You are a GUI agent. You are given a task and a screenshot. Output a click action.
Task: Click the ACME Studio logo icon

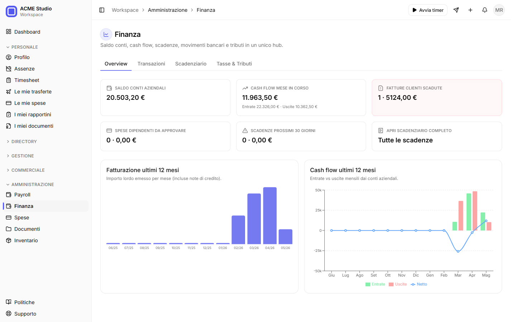pos(11,11)
